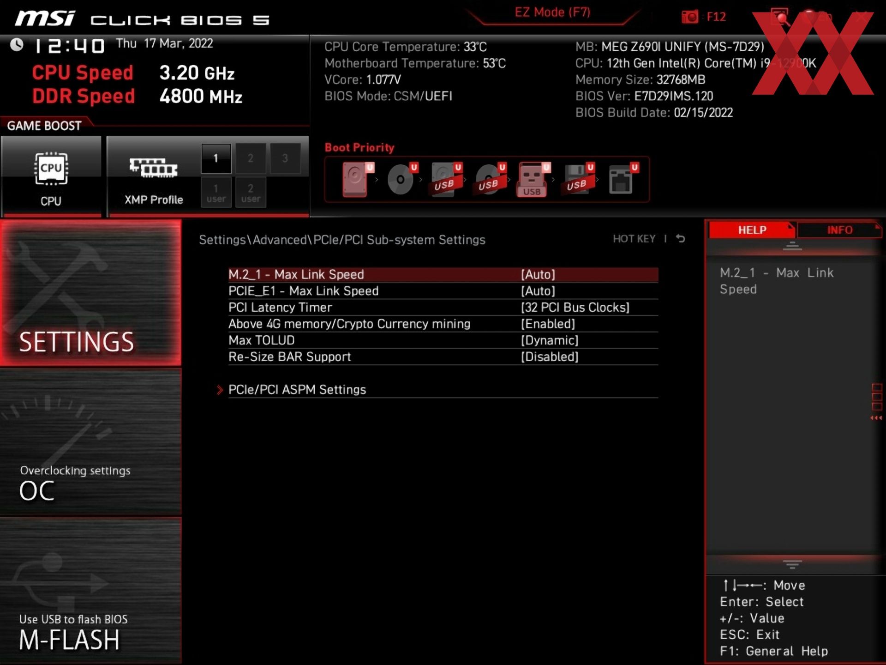Expand PCIe/PCI ASPM Settings submenu
The height and width of the screenshot is (665, 886).
297,390
